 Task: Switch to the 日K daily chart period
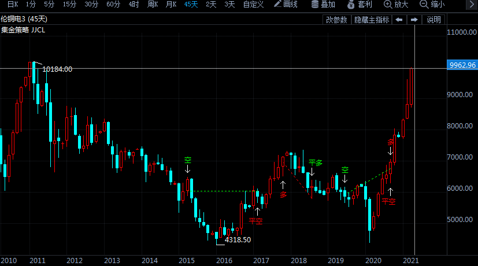(x=13, y=4)
